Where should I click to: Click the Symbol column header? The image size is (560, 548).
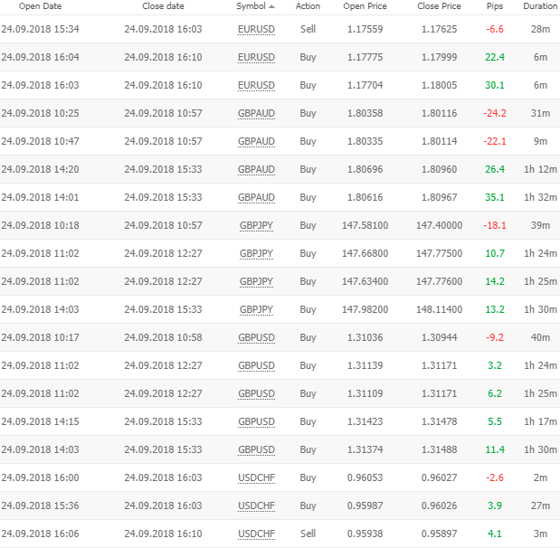[x=252, y=6]
